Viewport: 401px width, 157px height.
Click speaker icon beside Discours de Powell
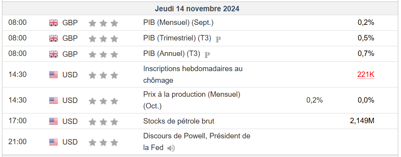pyautogui.click(x=171, y=148)
